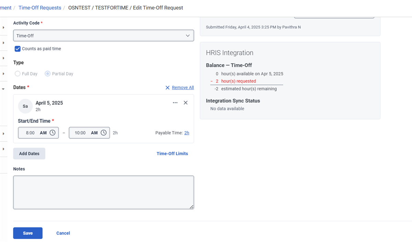Viewport: 412px width, 242px height.
Task: Open the Time-Off Limits link
Action: tap(172, 154)
